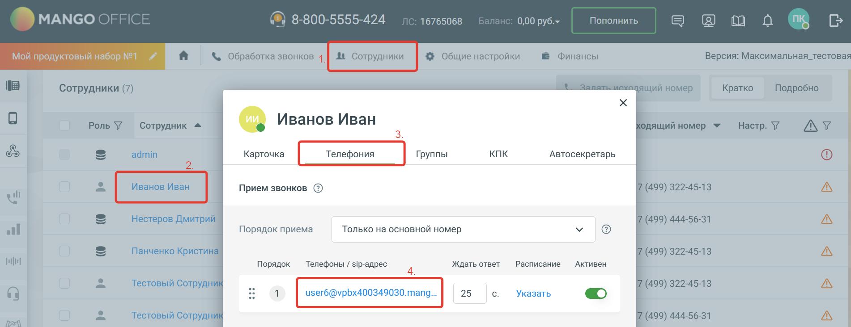851x327 pixels.
Task: Open the chat messages icon in header
Action: (678, 21)
